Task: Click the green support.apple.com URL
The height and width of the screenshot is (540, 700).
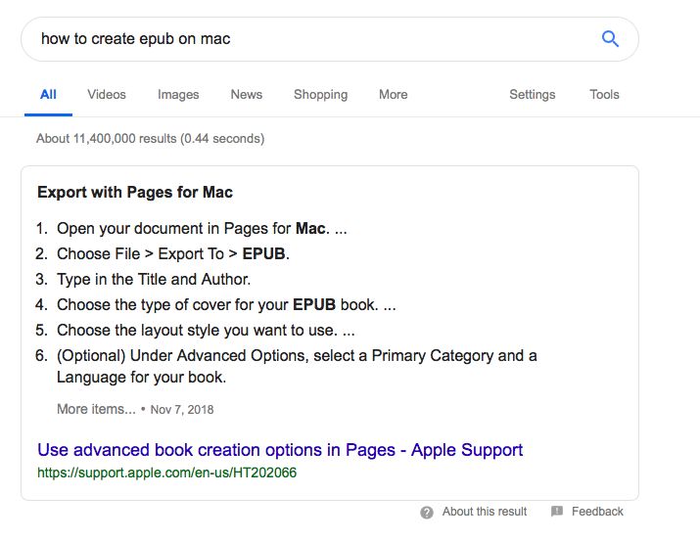Action: [x=166, y=472]
